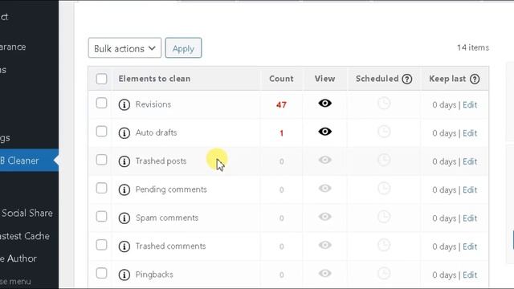Click the Trashed comments eye icon
The width and height of the screenshot is (514, 289).
coord(324,245)
